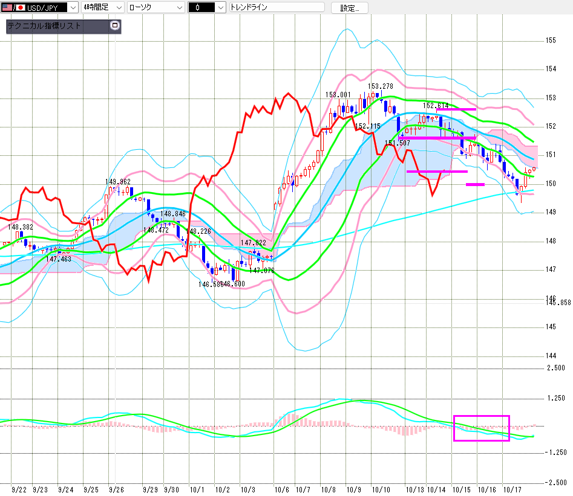Open the USD/JPY currency pair dropdown
Image resolution: width=573 pixels, height=496 pixels.
pos(73,7)
